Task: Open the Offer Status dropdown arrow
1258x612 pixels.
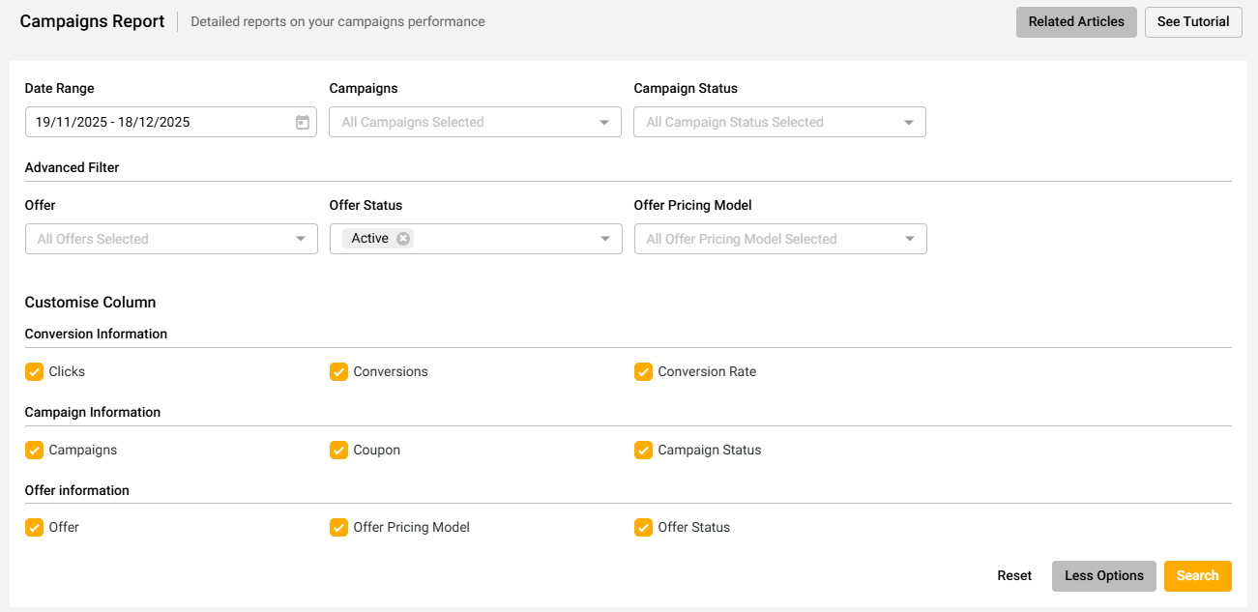Action: [x=604, y=239]
